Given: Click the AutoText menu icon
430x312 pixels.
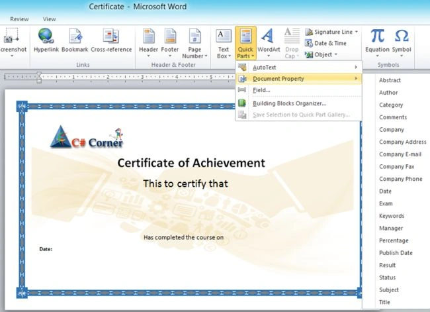Looking at the screenshot, I should coord(242,67).
